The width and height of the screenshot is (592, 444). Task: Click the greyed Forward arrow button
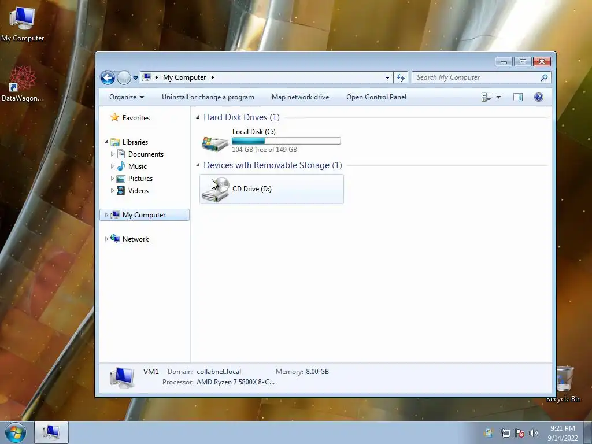coord(124,78)
